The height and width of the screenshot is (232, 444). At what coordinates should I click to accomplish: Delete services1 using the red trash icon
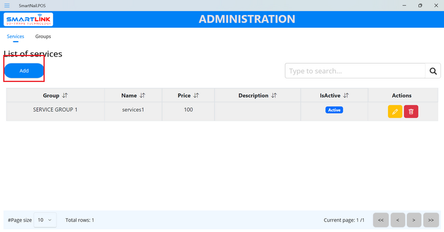point(411,111)
